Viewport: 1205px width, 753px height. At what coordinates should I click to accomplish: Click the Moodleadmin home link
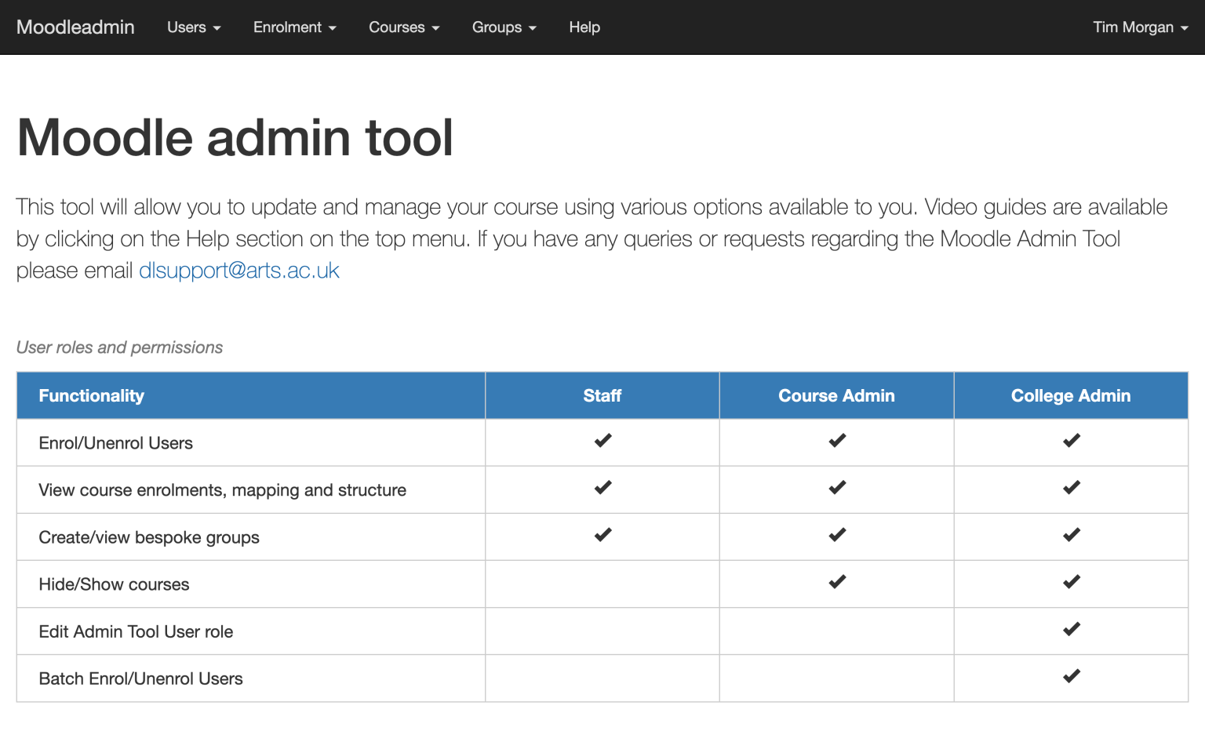(x=75, y=27)
